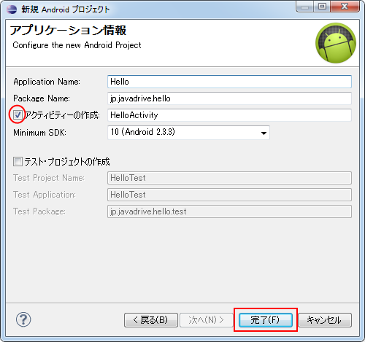The width and height of the screenshot is (365, 342).
Task: Click the Test Package field
Action: pos(229,211)
